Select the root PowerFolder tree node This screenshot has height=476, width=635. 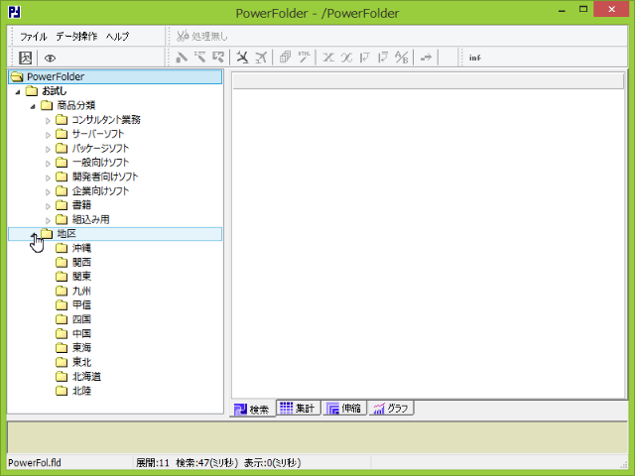(x=115, y=76)
